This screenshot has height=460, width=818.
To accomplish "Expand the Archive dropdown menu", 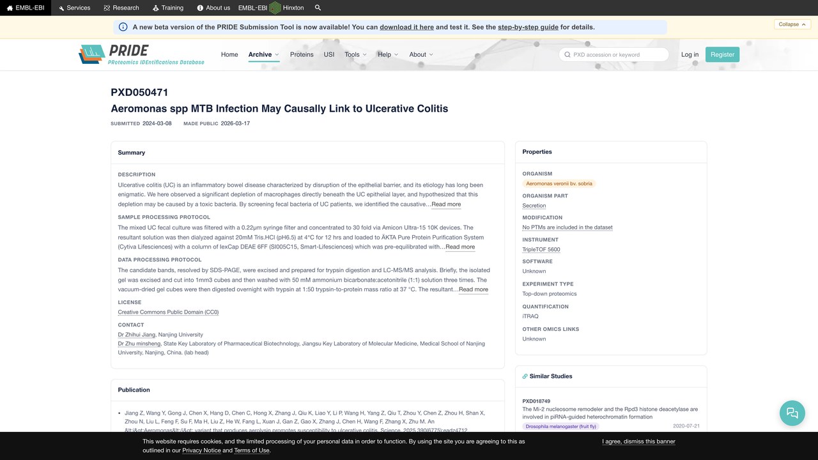I will (x=264, y=54).
